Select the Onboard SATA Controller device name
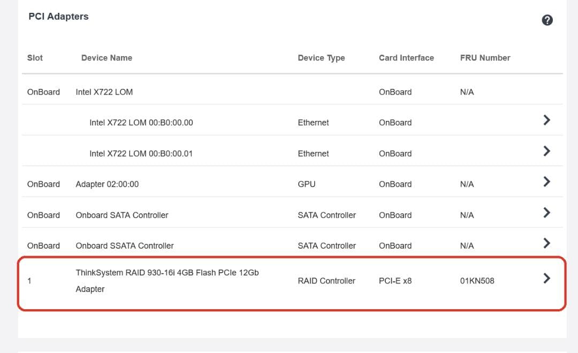This screenshot has width=578, height=353. point(121,215)
